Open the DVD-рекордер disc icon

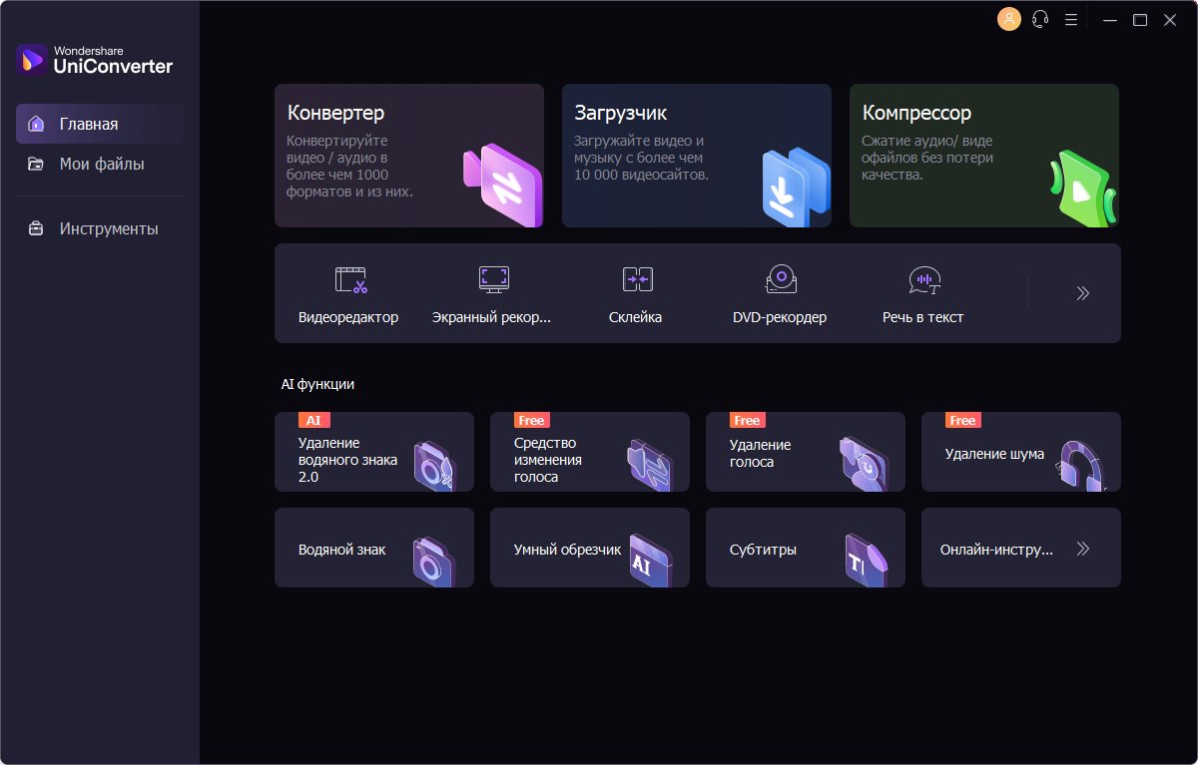tap(781, 279)
